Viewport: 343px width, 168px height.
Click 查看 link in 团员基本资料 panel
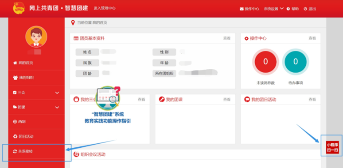[x=227, y=38]
